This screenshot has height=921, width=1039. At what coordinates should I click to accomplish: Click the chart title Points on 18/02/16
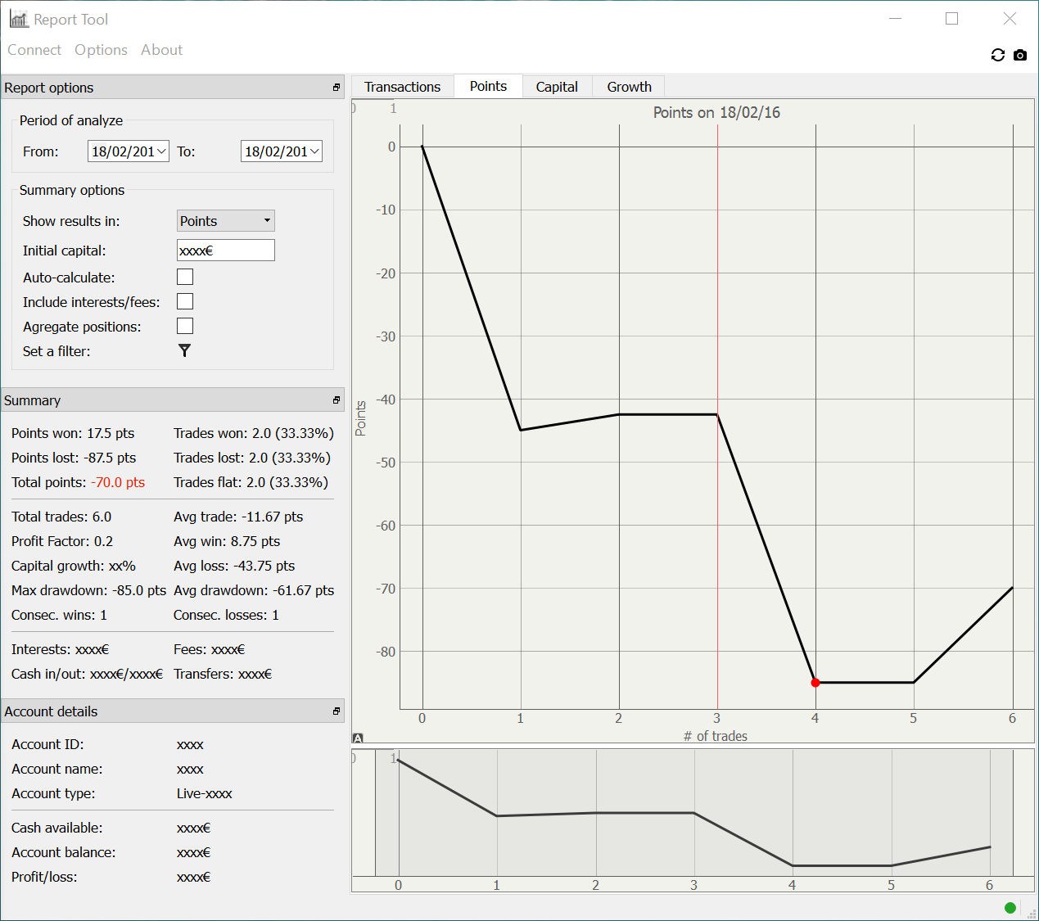716,112
